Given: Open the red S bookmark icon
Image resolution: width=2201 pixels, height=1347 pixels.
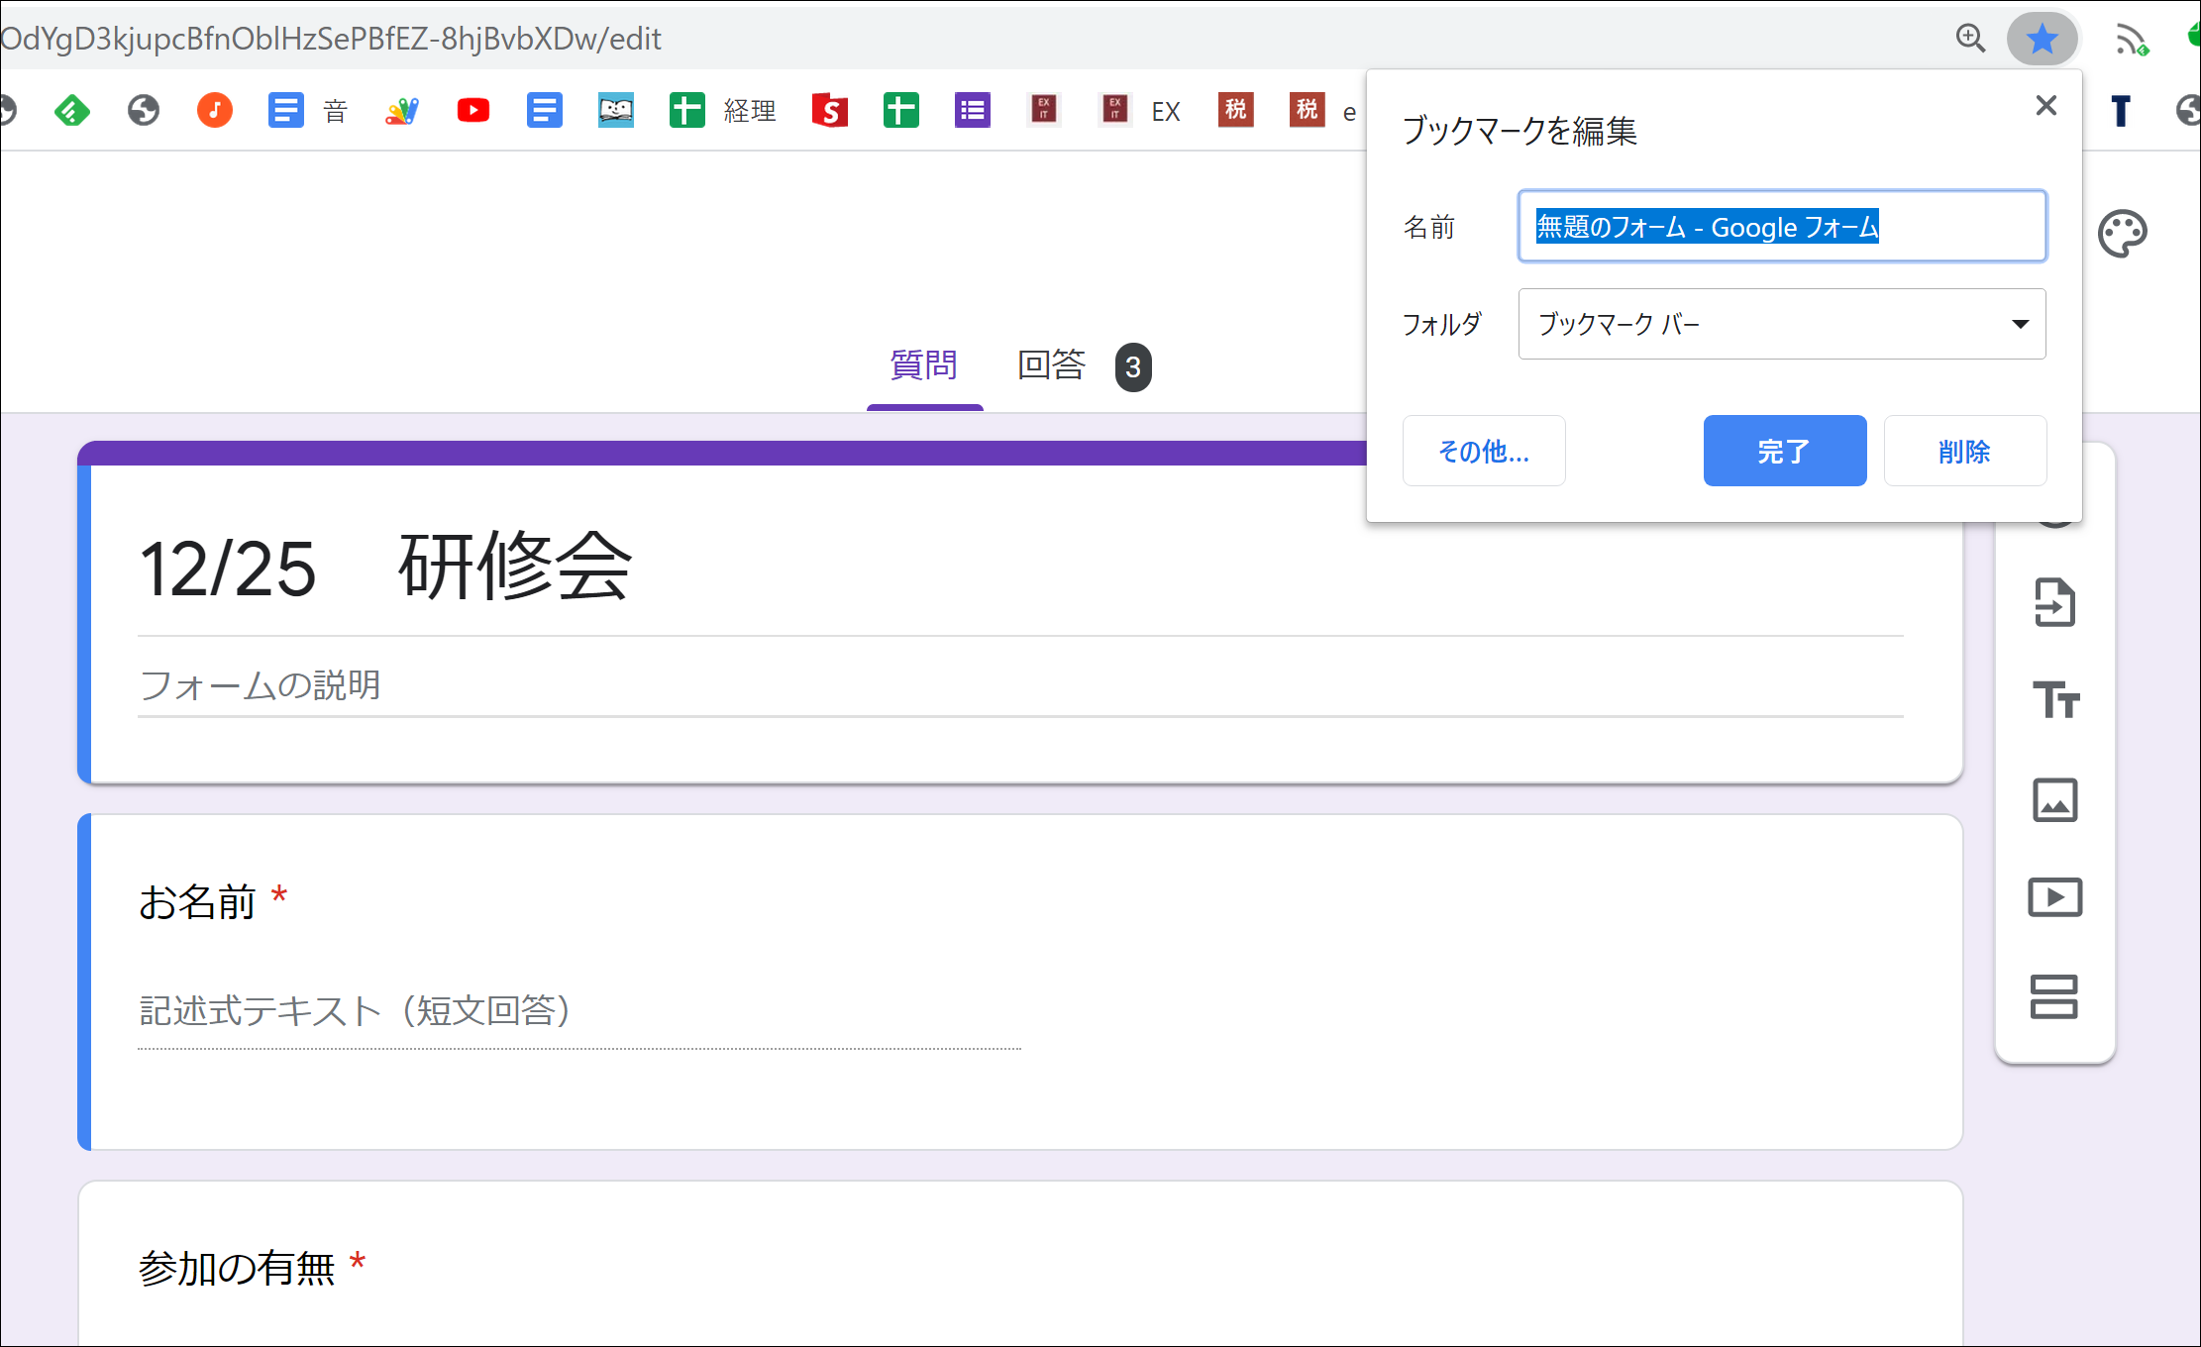Looking at the screenshot, I should [x=830, y=110].
